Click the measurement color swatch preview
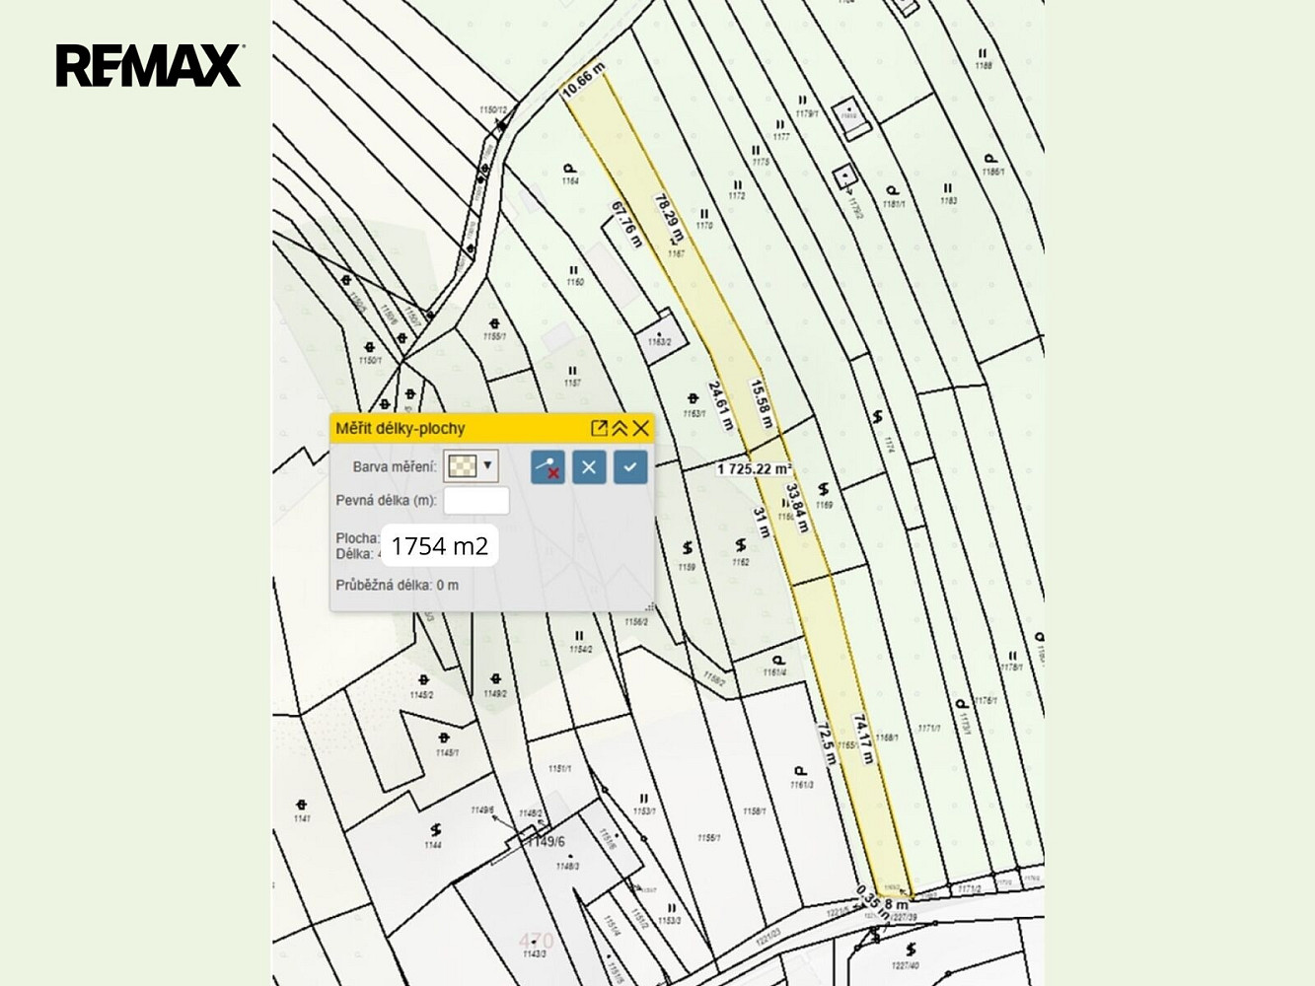 (x=462, y=465)
